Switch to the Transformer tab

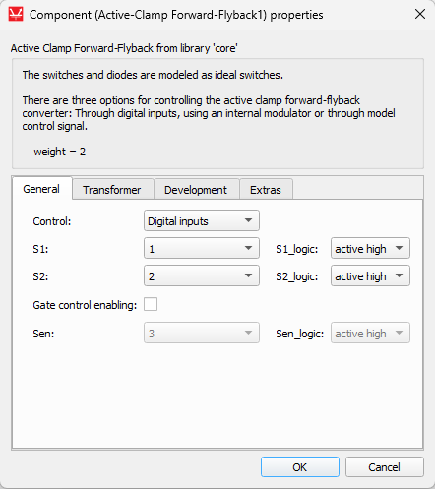pyautogui.click(x=113, y=189)
